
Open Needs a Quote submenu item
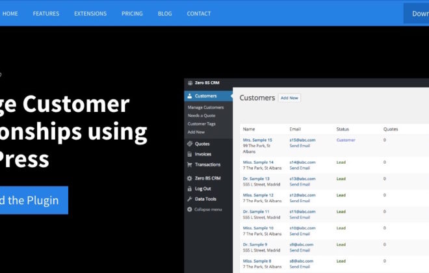(x=201, y=116)
